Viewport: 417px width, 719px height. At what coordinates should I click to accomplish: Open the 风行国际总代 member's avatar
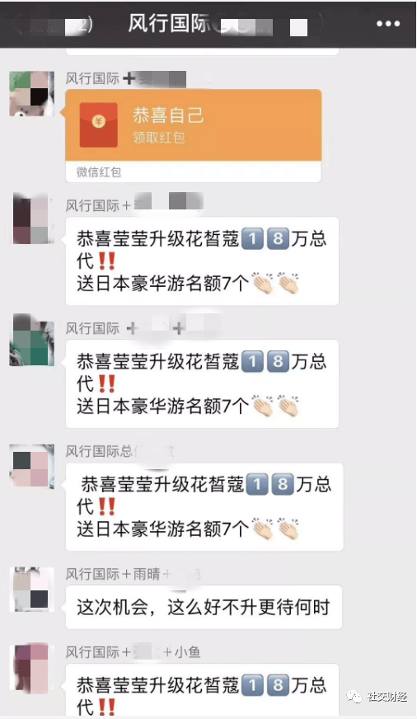[31, 466]
